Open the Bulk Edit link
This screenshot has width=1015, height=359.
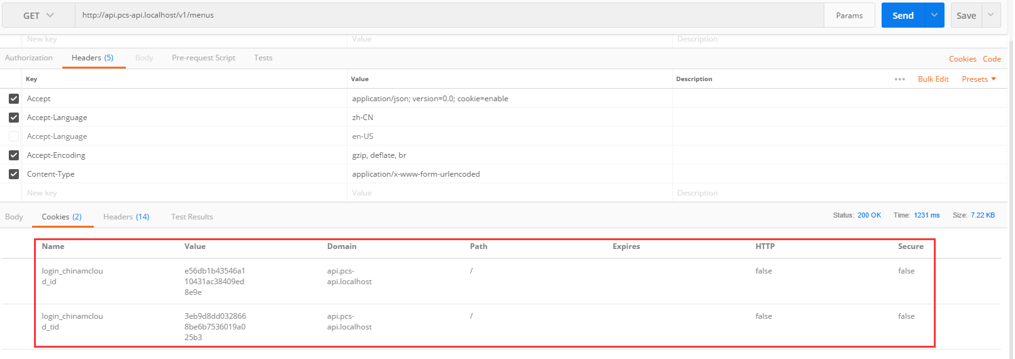tap(933, 79)
